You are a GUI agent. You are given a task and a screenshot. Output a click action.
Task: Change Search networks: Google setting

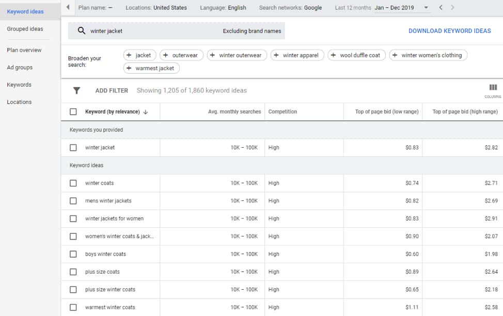[x=290, y=7]
